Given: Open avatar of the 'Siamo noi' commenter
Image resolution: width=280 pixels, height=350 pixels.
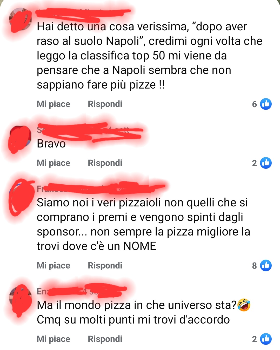Looking at the screenshot, I should (20, 197).
